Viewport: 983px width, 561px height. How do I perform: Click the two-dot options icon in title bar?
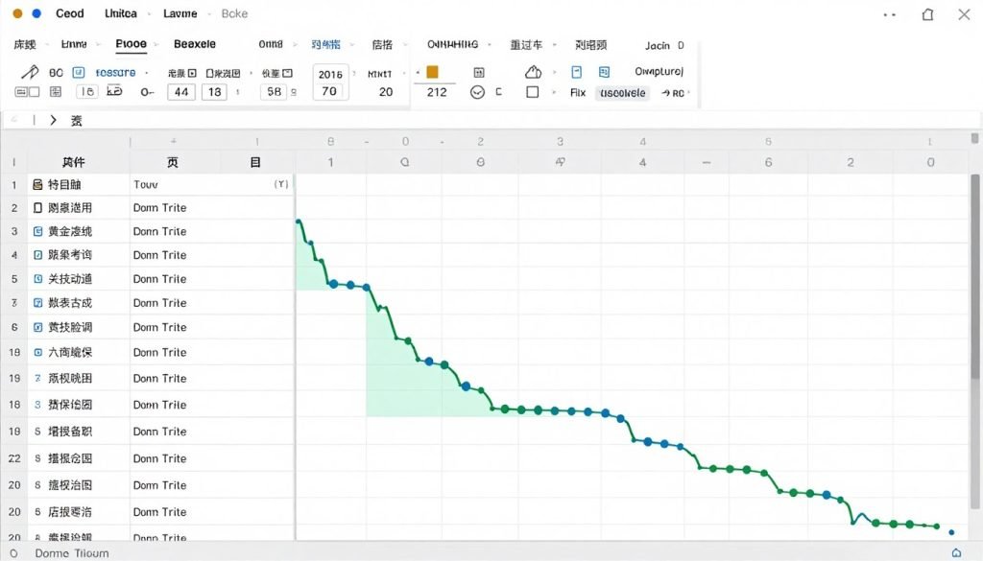(x=890, y=14)
